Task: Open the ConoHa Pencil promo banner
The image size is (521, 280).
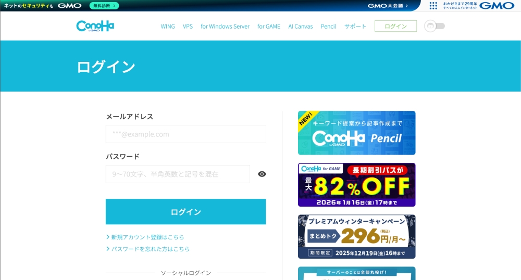Action: click(x=356, y=133)
